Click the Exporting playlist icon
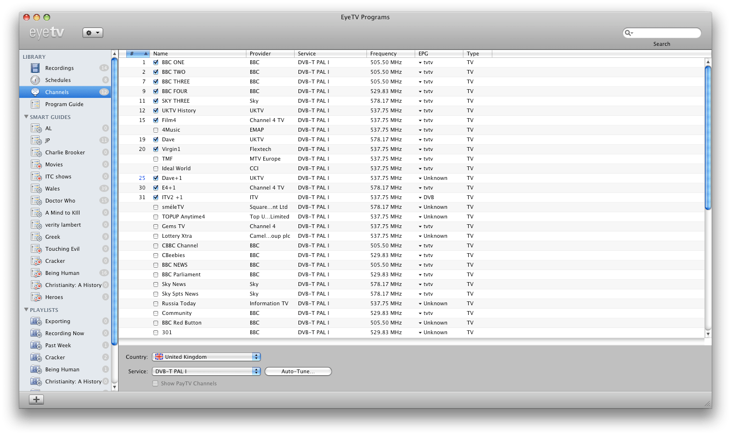Viewport: 731px width, 435px height. click(36, 321)
